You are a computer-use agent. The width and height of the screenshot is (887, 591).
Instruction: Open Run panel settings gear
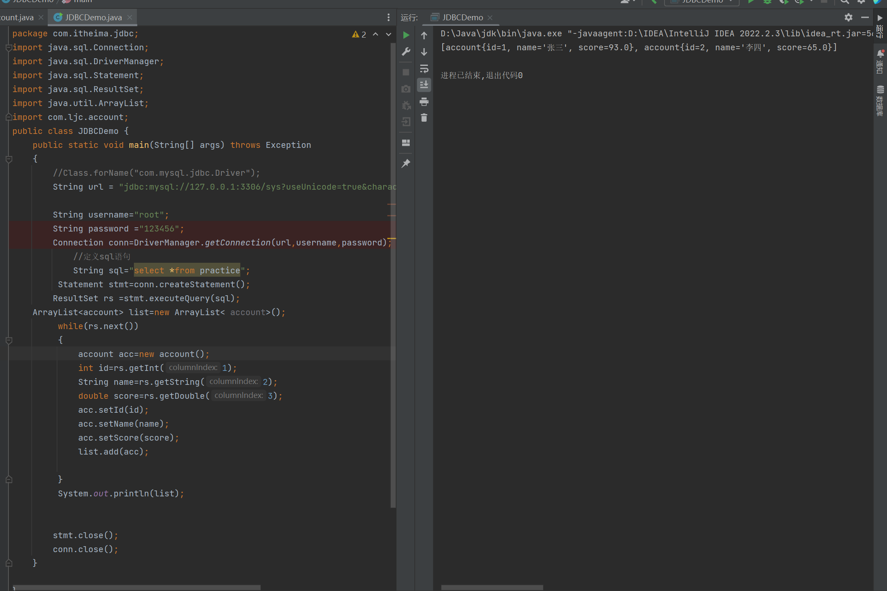pyautogui.click(x=848, y=17)
